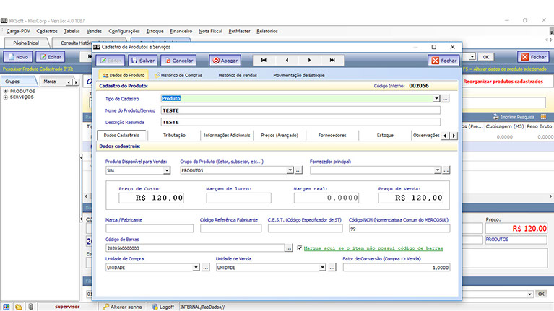
Task: Open the Fornecedor principal dropdown
Action: pos(437,170)
